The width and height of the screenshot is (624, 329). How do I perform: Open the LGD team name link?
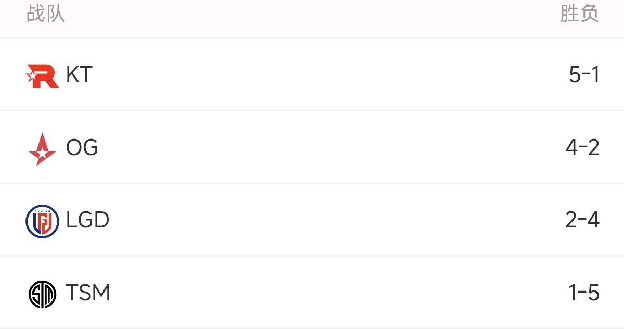(88, 221)
